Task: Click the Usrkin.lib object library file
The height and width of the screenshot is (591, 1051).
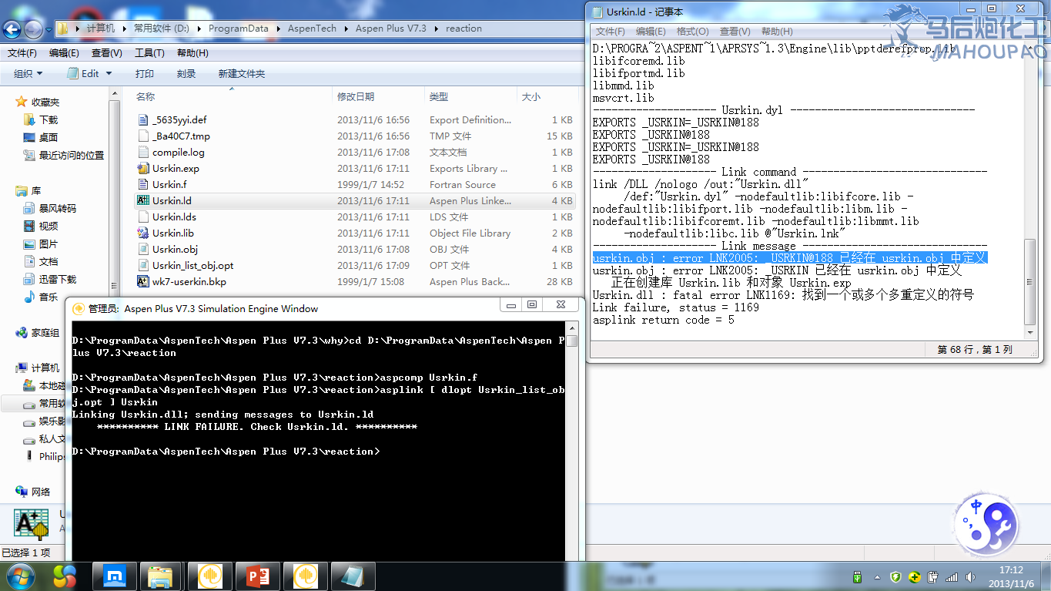Action: pyautogui.click(x=172, y=233)
